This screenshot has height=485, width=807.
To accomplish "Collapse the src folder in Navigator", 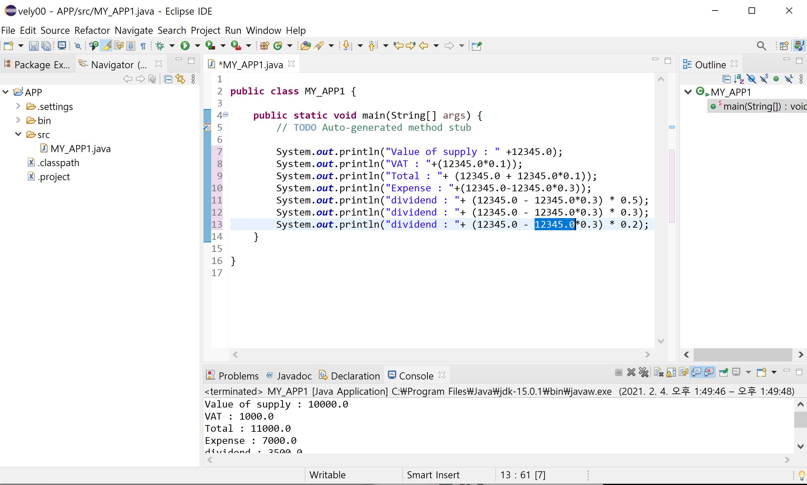I will click(x=18, y=134).
